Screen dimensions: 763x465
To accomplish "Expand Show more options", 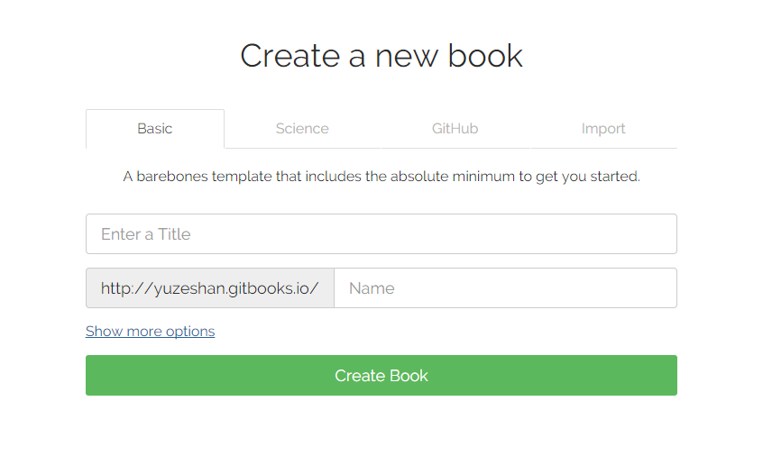I will pos(150,331).
